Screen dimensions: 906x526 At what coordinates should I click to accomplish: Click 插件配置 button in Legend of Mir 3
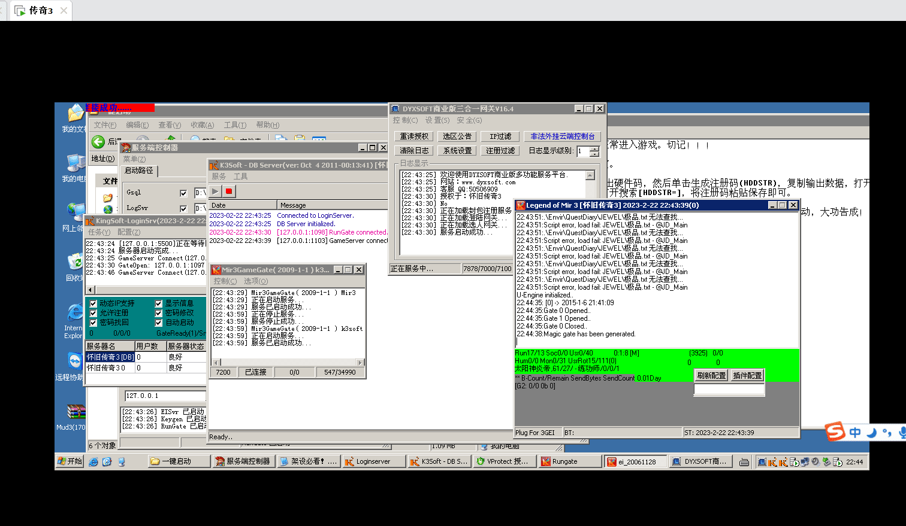click(747, 376)
